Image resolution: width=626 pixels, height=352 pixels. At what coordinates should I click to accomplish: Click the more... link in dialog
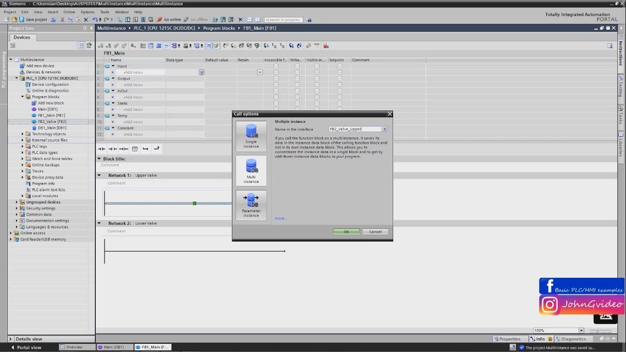tap(281, 218)
